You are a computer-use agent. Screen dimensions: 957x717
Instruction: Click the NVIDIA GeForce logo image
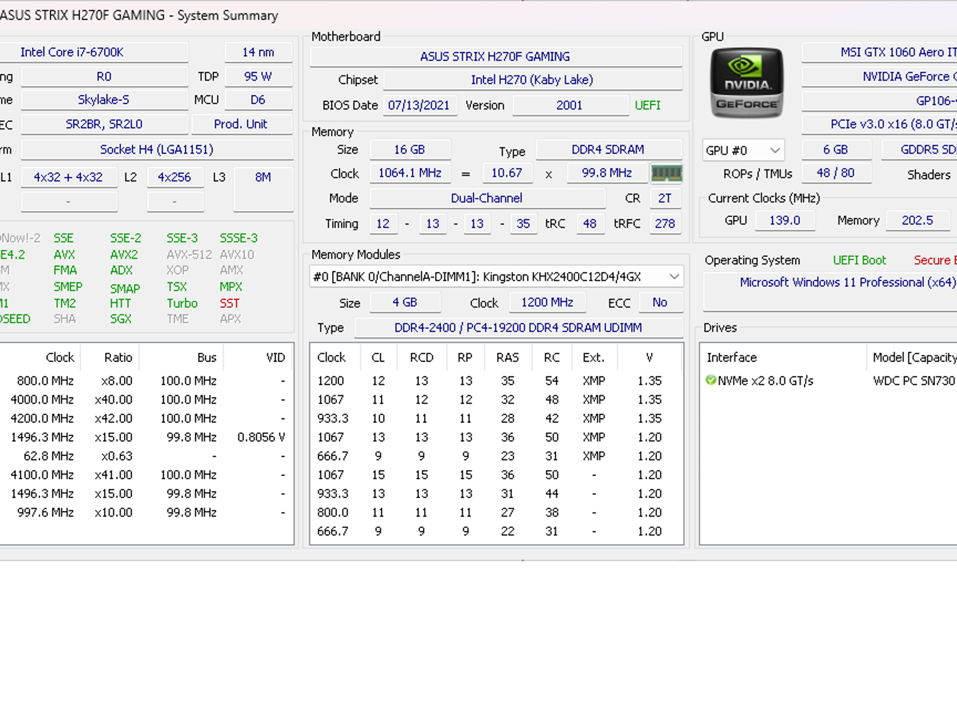click(x=747, y=83)
